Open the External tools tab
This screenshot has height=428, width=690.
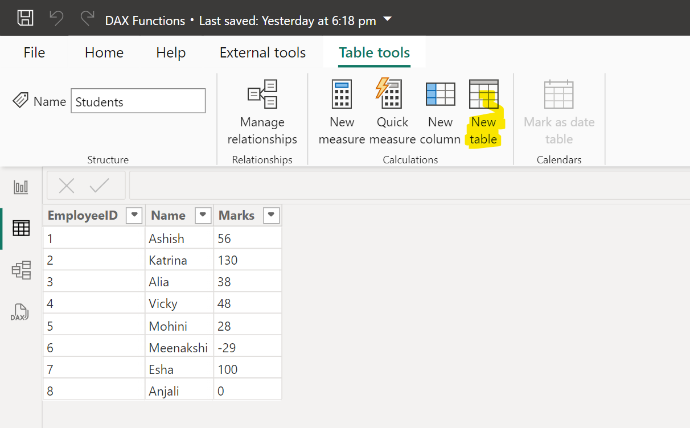click(x=262, y=52)
